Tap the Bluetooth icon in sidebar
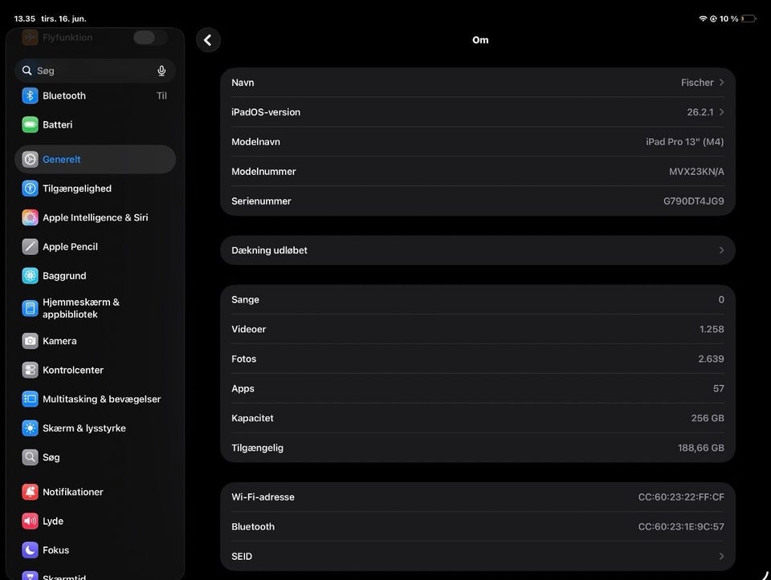The width and height of the screenshot is (771, 580). 30,95
